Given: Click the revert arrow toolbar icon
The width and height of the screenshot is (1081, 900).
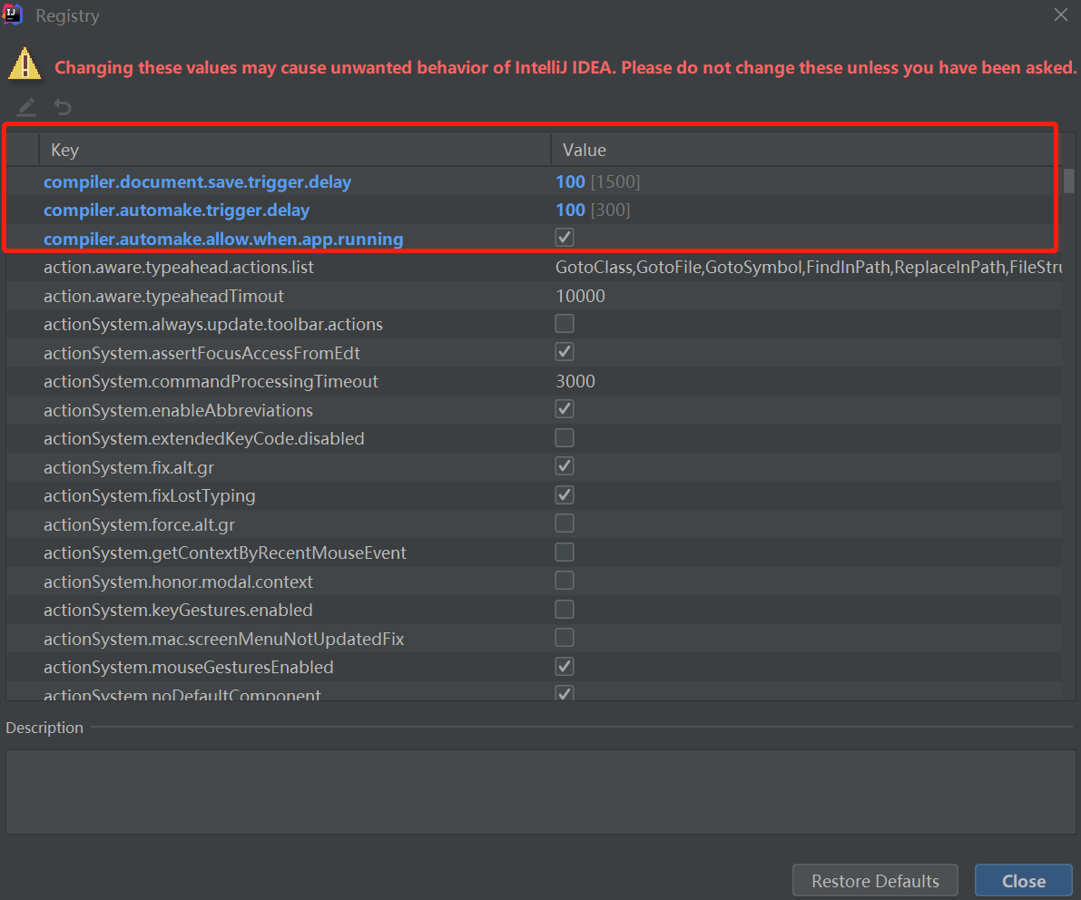Looking at the screenshot, I should click(x=63, y=107).
